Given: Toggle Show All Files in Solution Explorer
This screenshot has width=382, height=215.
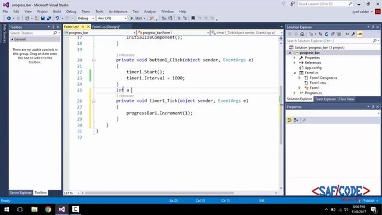Looking at the screenshot, I should (x=339, y=34).
